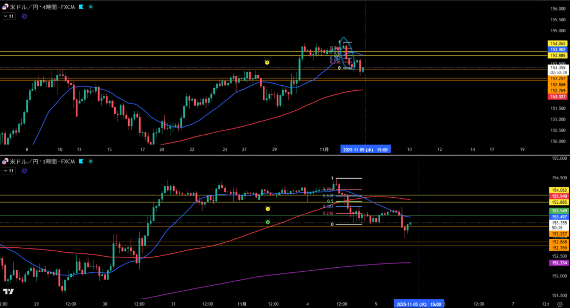The image size is (570, 308).
Task: Click the cyan flag icon on 1-hour chart
Action: coord(81,162)
